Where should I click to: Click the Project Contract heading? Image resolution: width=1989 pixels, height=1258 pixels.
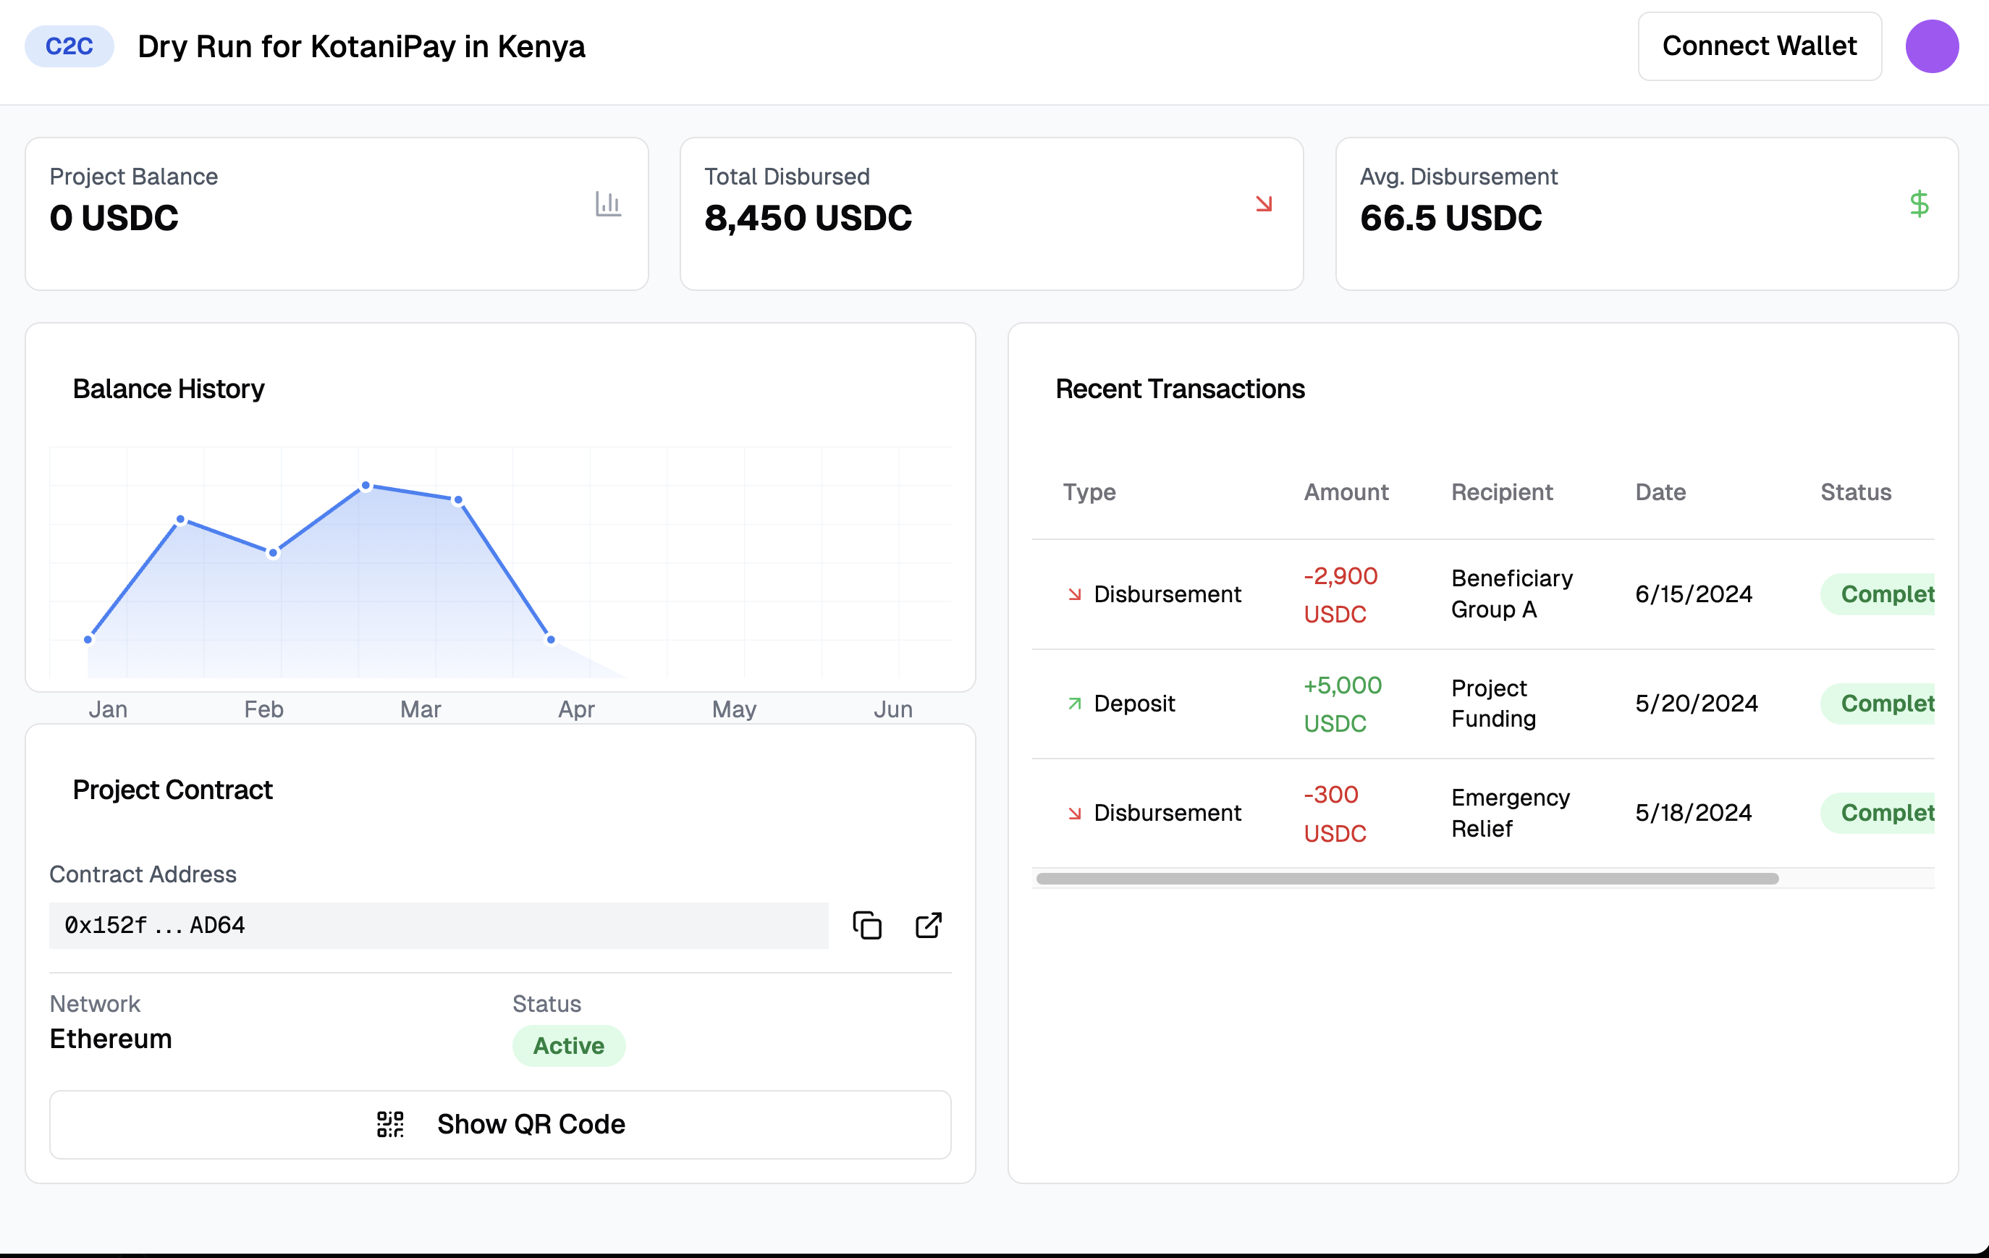(x=173, y=790)
